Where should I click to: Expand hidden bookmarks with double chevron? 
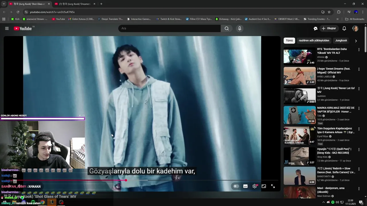tap(337, 19)
